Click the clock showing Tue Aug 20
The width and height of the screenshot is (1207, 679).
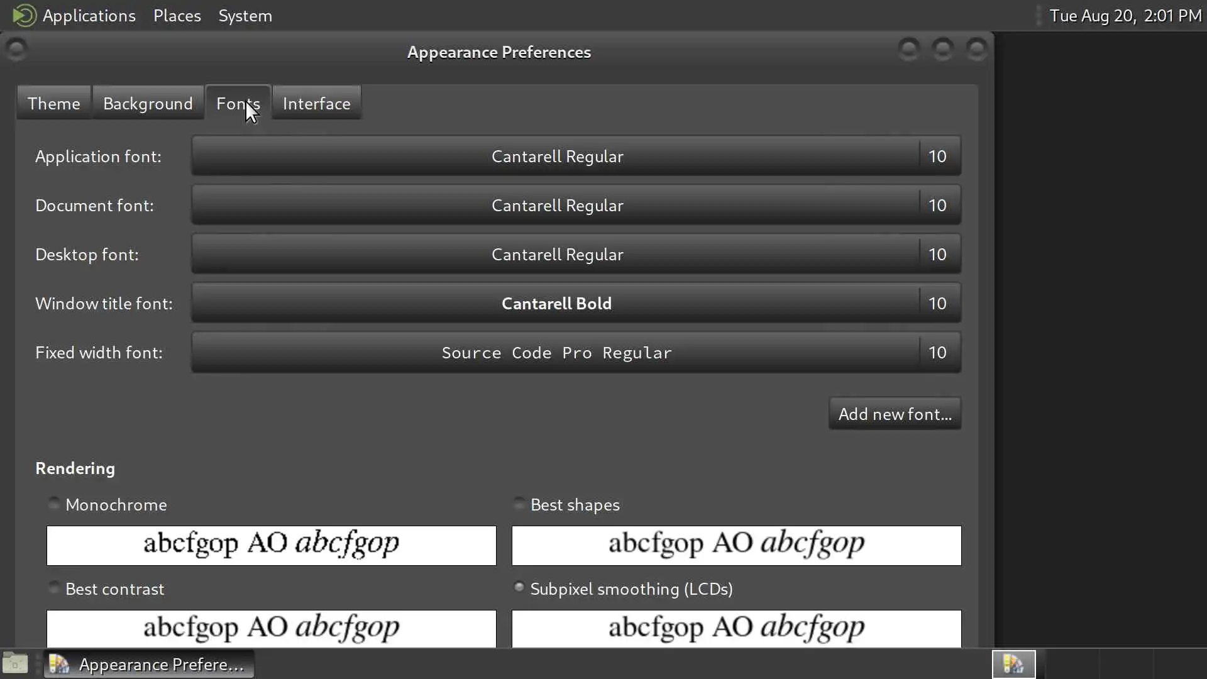tap(1125, 15)
